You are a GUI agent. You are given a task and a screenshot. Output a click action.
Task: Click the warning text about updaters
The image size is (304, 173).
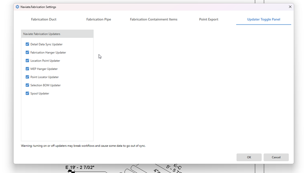click(x=83, y=146)
